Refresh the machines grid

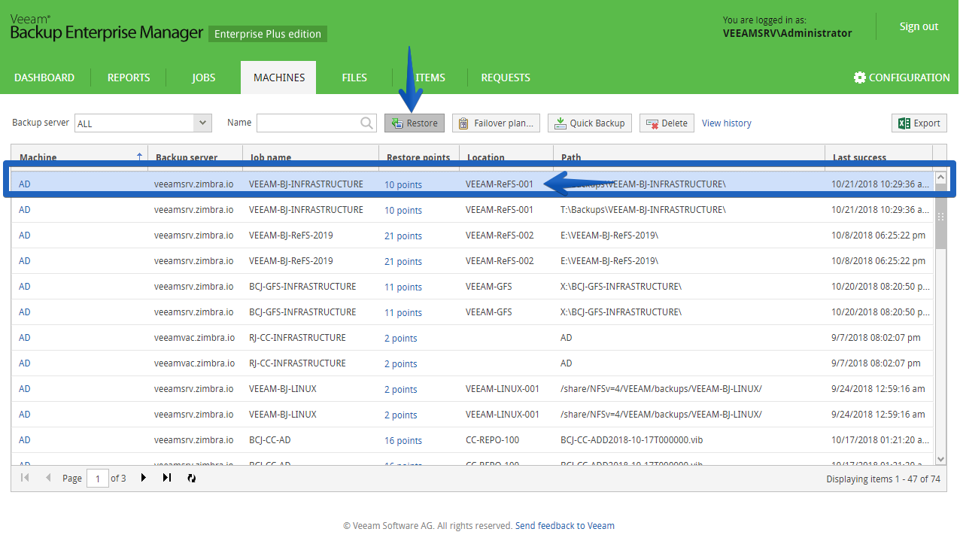(191, 478)
